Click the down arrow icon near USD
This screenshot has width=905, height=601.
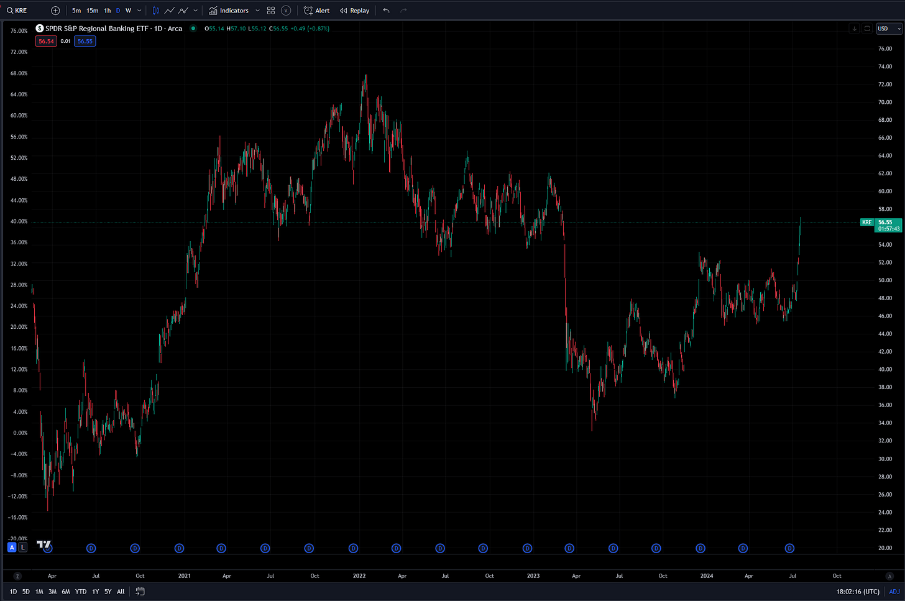(854, 29)
